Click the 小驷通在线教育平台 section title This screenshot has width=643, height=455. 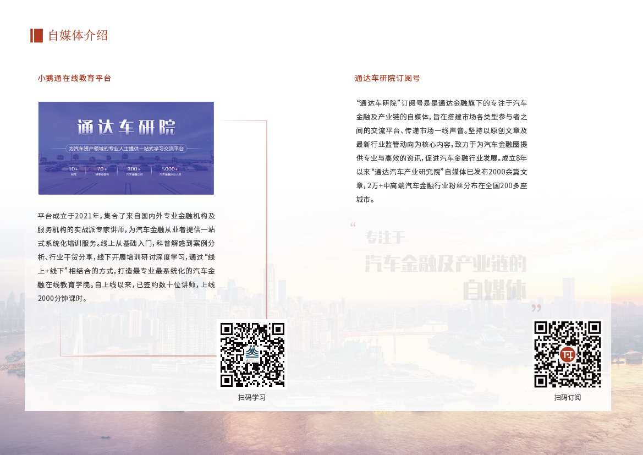click(x=74, y=78)
